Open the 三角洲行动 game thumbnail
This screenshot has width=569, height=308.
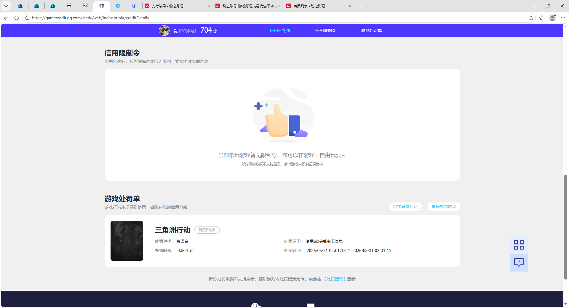127,241
